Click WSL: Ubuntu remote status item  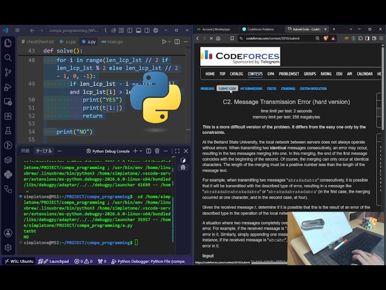click(x=19, y=261)
